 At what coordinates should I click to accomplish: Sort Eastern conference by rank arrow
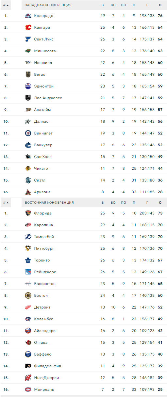click(8, 203)
